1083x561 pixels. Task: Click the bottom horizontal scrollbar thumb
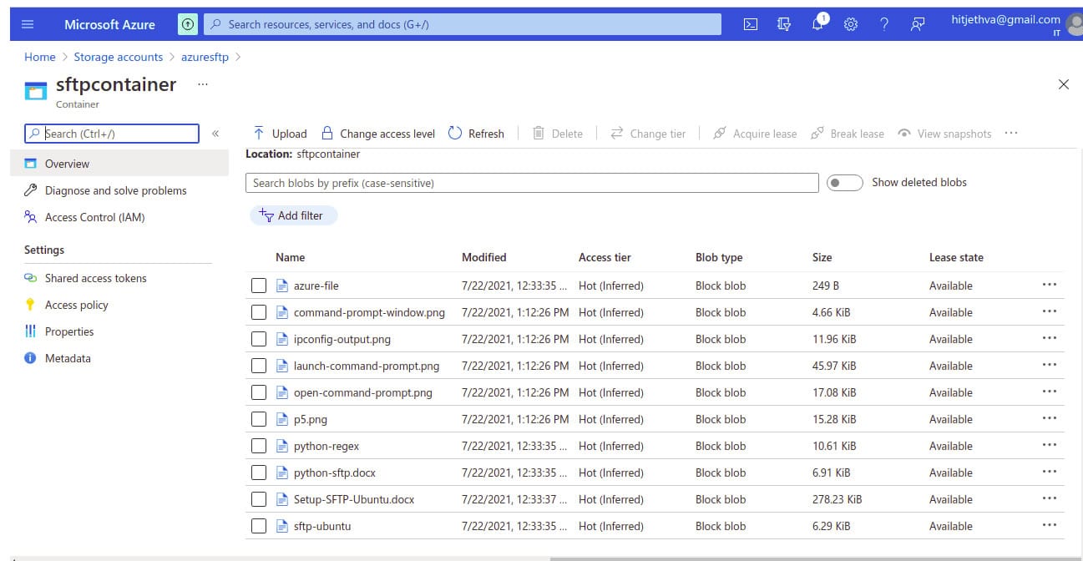[x=818, y=558]
